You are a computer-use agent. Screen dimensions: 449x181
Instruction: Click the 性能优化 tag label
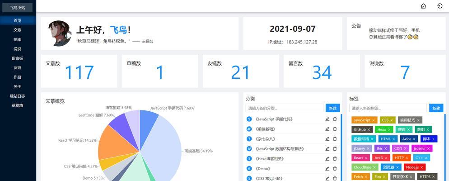tap(400, 176)
